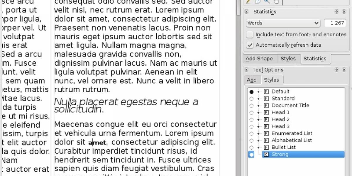Open the Abc tab in Tool Options
The height and width of the screenshot is (176, 352).
pyautogui.click(x=252, y=80)
